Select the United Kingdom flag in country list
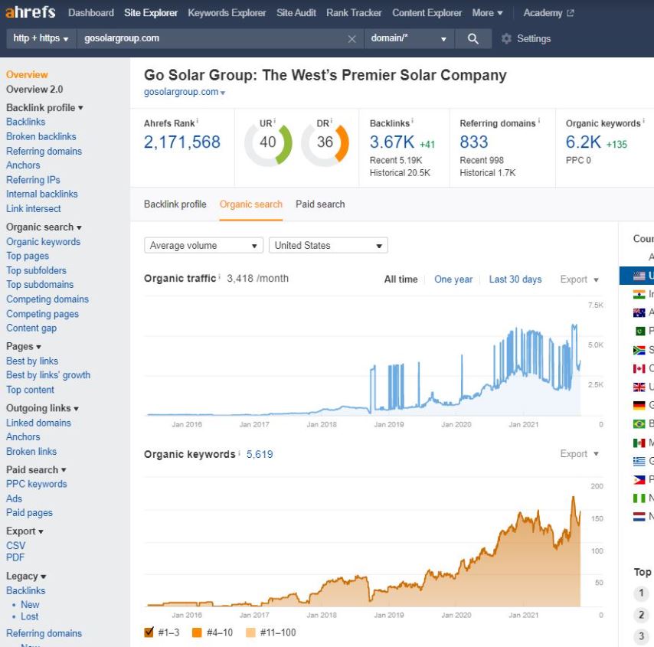 click(639, 387)
